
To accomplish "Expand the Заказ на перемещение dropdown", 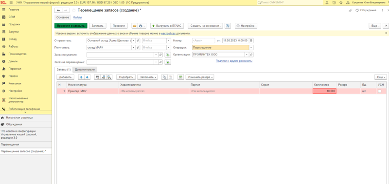I will pyautogui.click(x=156, y=62).
